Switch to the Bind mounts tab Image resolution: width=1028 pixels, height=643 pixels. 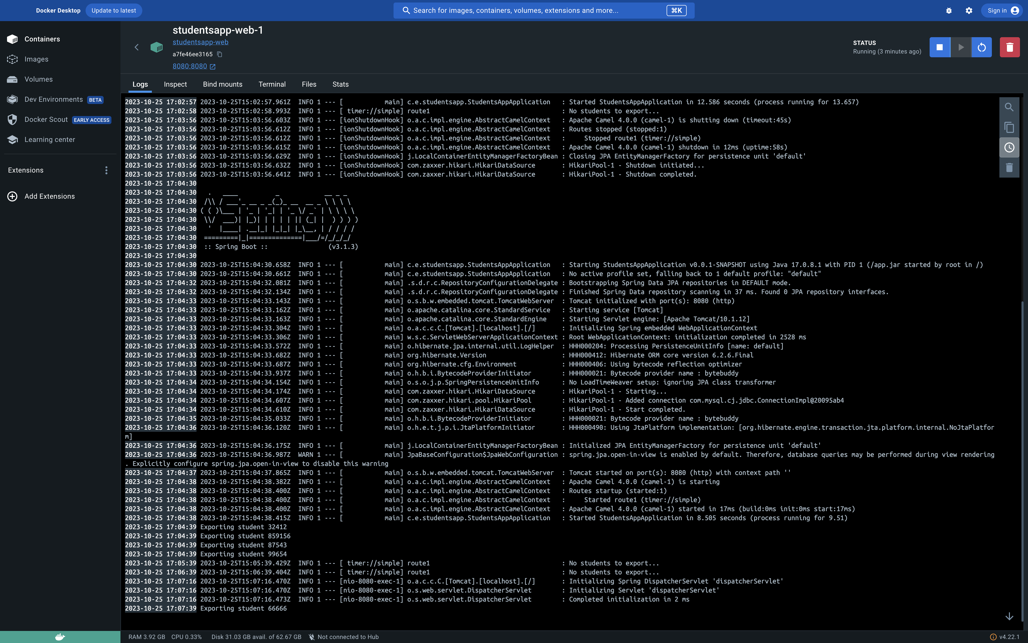click(x=223, y=84)
